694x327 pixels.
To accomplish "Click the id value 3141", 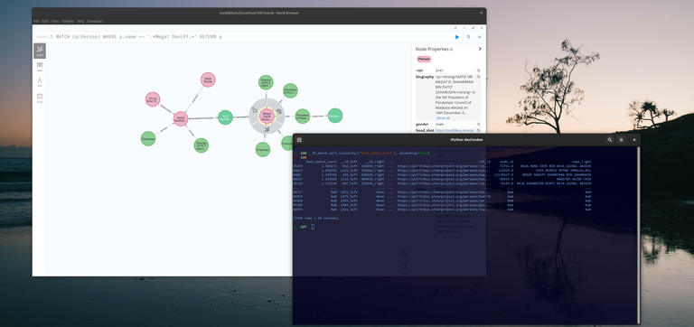I will pyautogui.click(x=439, y=70).
